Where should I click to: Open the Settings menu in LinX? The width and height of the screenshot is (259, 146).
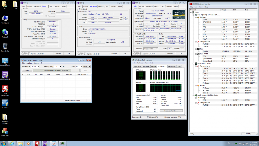click(x=29, y=63)
